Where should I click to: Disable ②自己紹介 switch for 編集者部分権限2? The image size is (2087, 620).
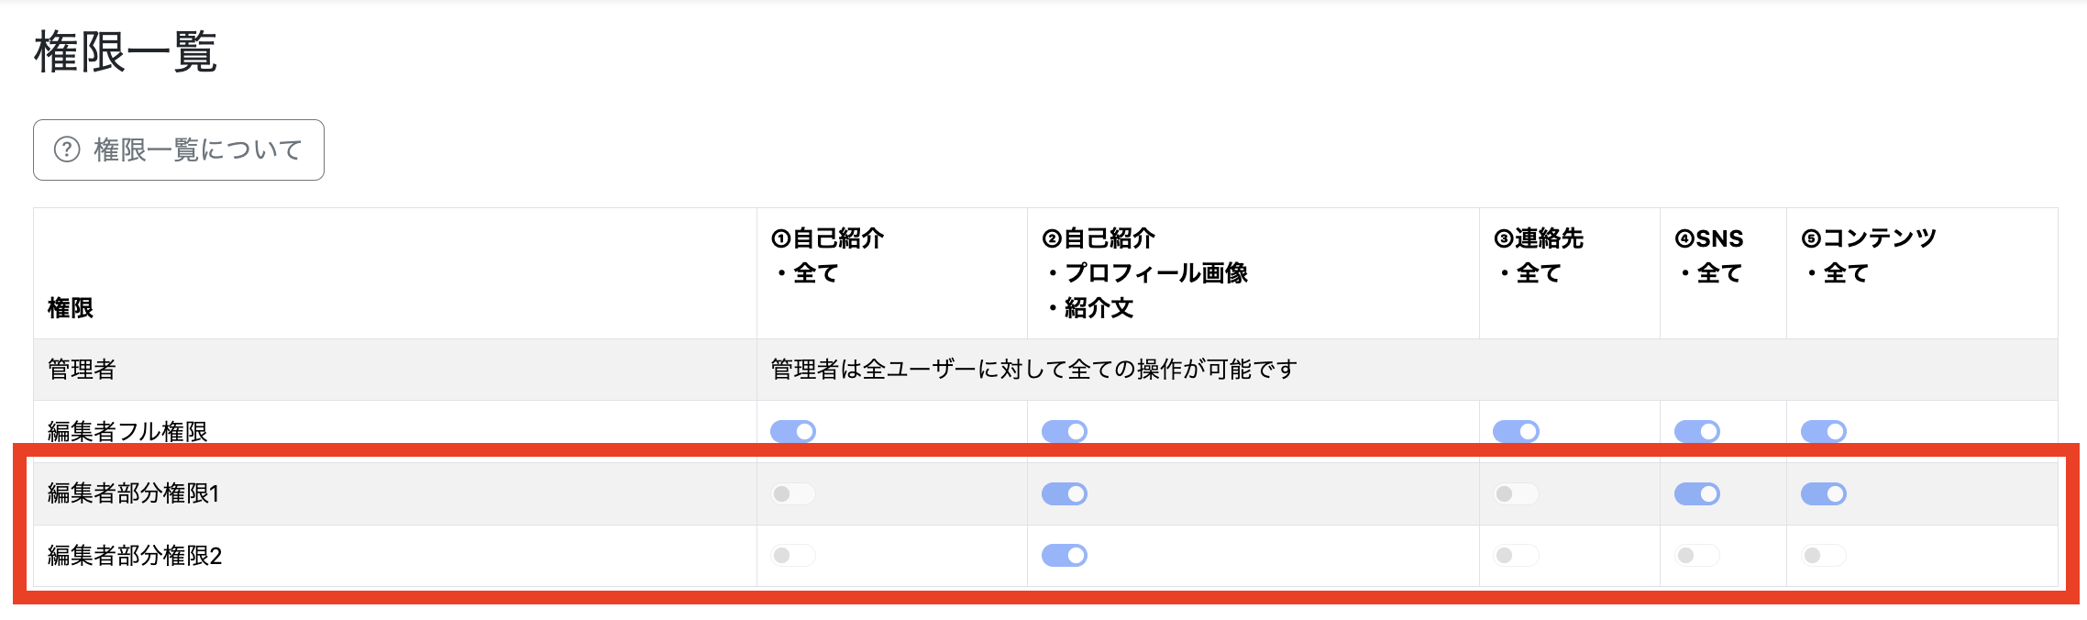(x=1065, y=556)
